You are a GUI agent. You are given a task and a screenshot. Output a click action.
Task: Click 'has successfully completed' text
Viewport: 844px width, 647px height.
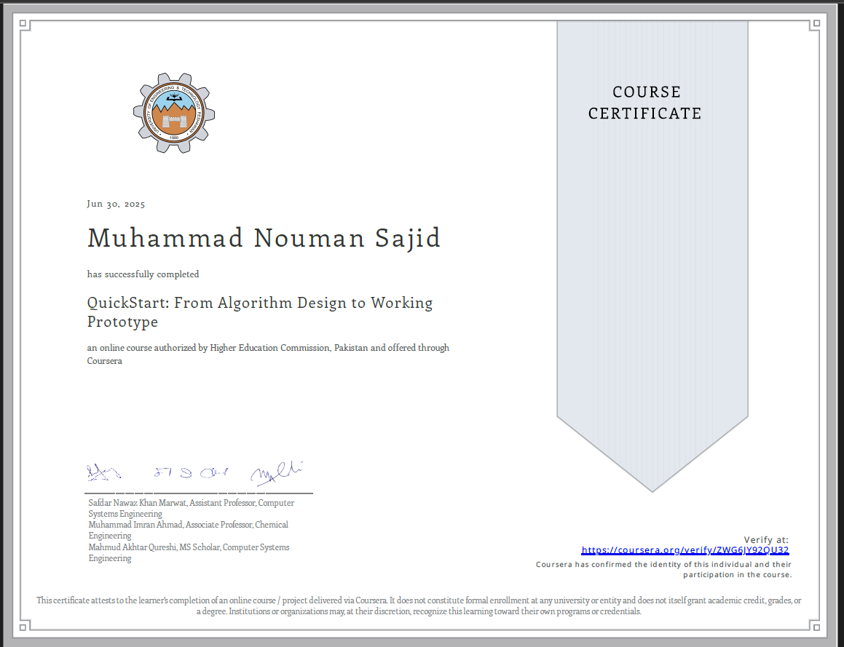click(x=143, y=274)
